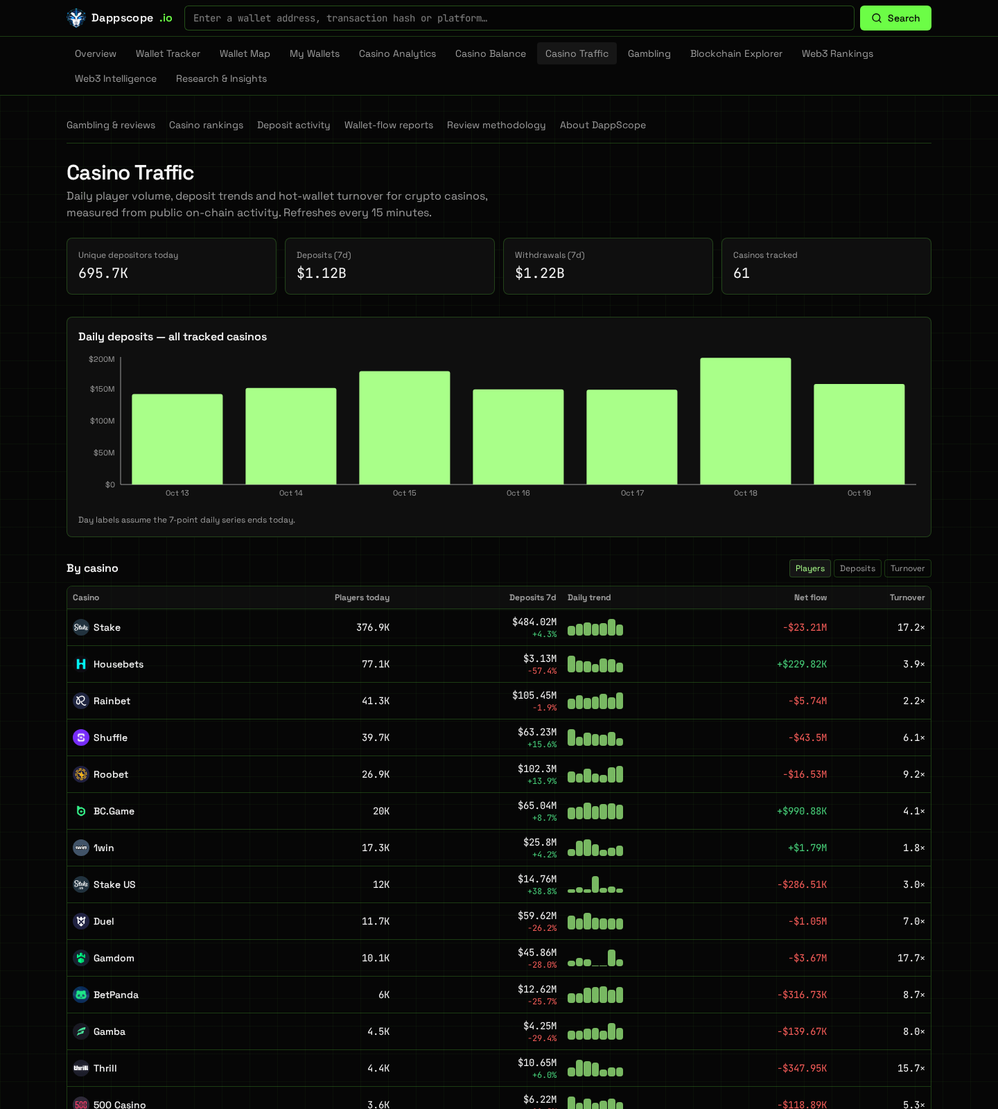Screen dimensions: 998x1109
Task: Open the Review methodology link
Action: point(496,125)
